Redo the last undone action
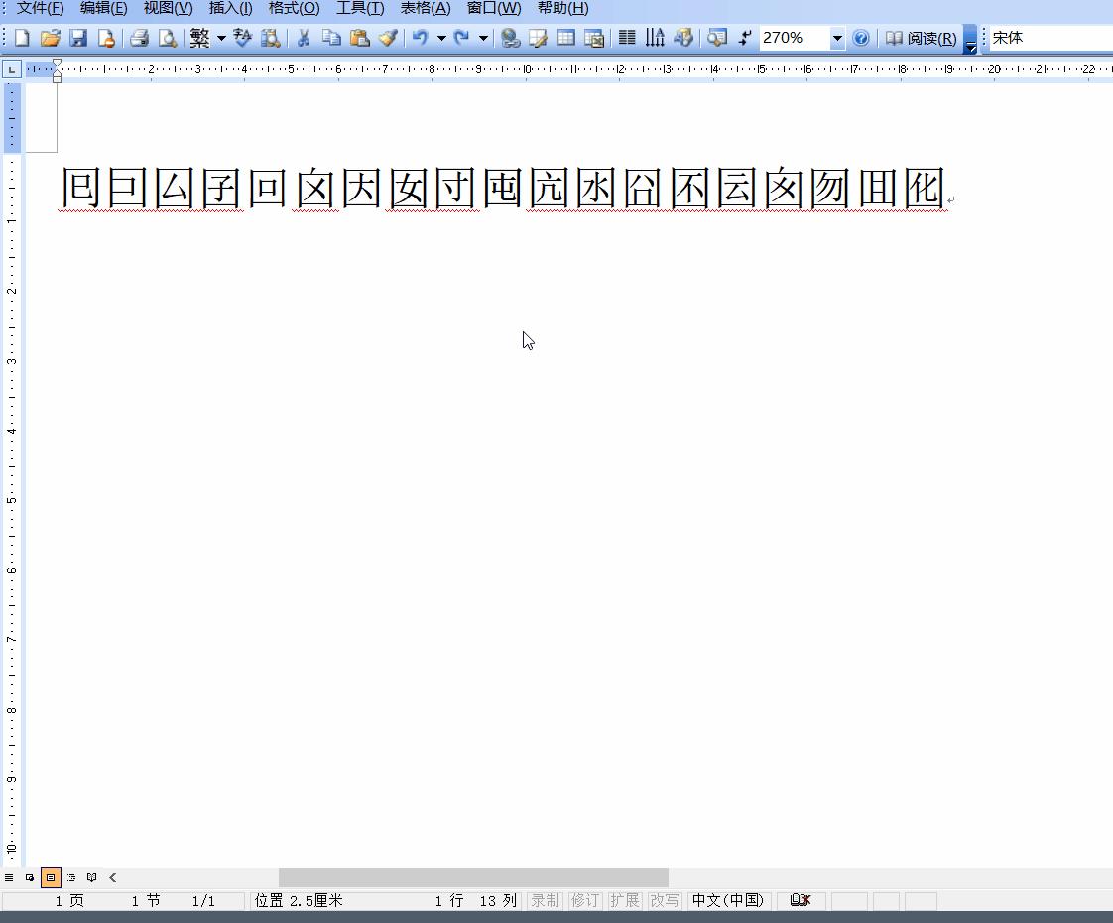Image resolution: width=1113 pixels, height=923 pixels. [x=462, y=38]
